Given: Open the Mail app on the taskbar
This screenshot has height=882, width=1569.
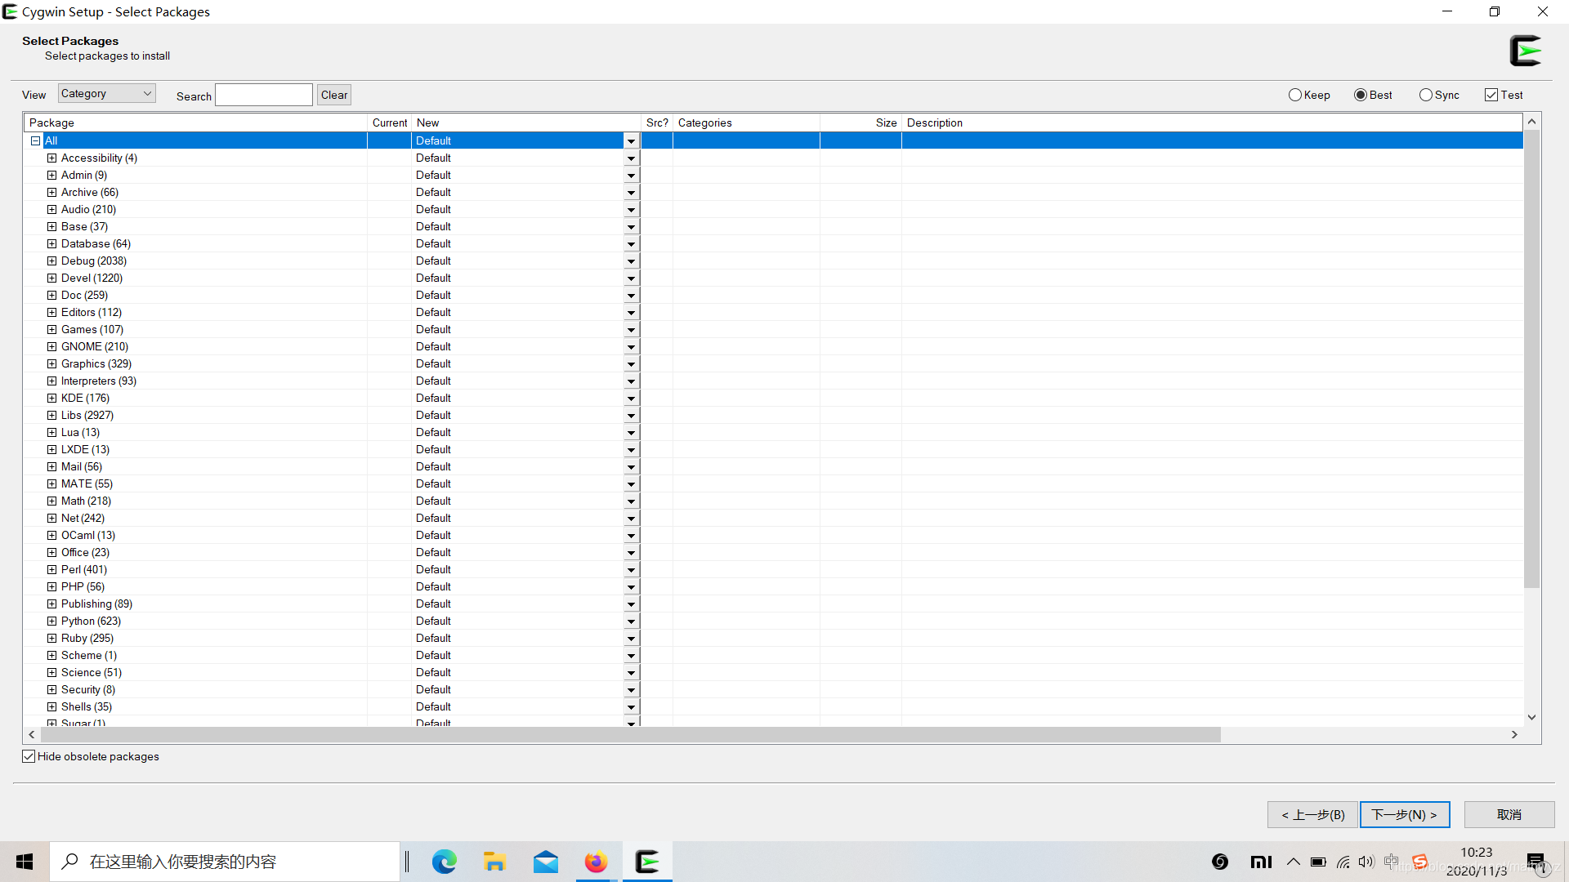Looking at the screenshot, I should 545,862.
